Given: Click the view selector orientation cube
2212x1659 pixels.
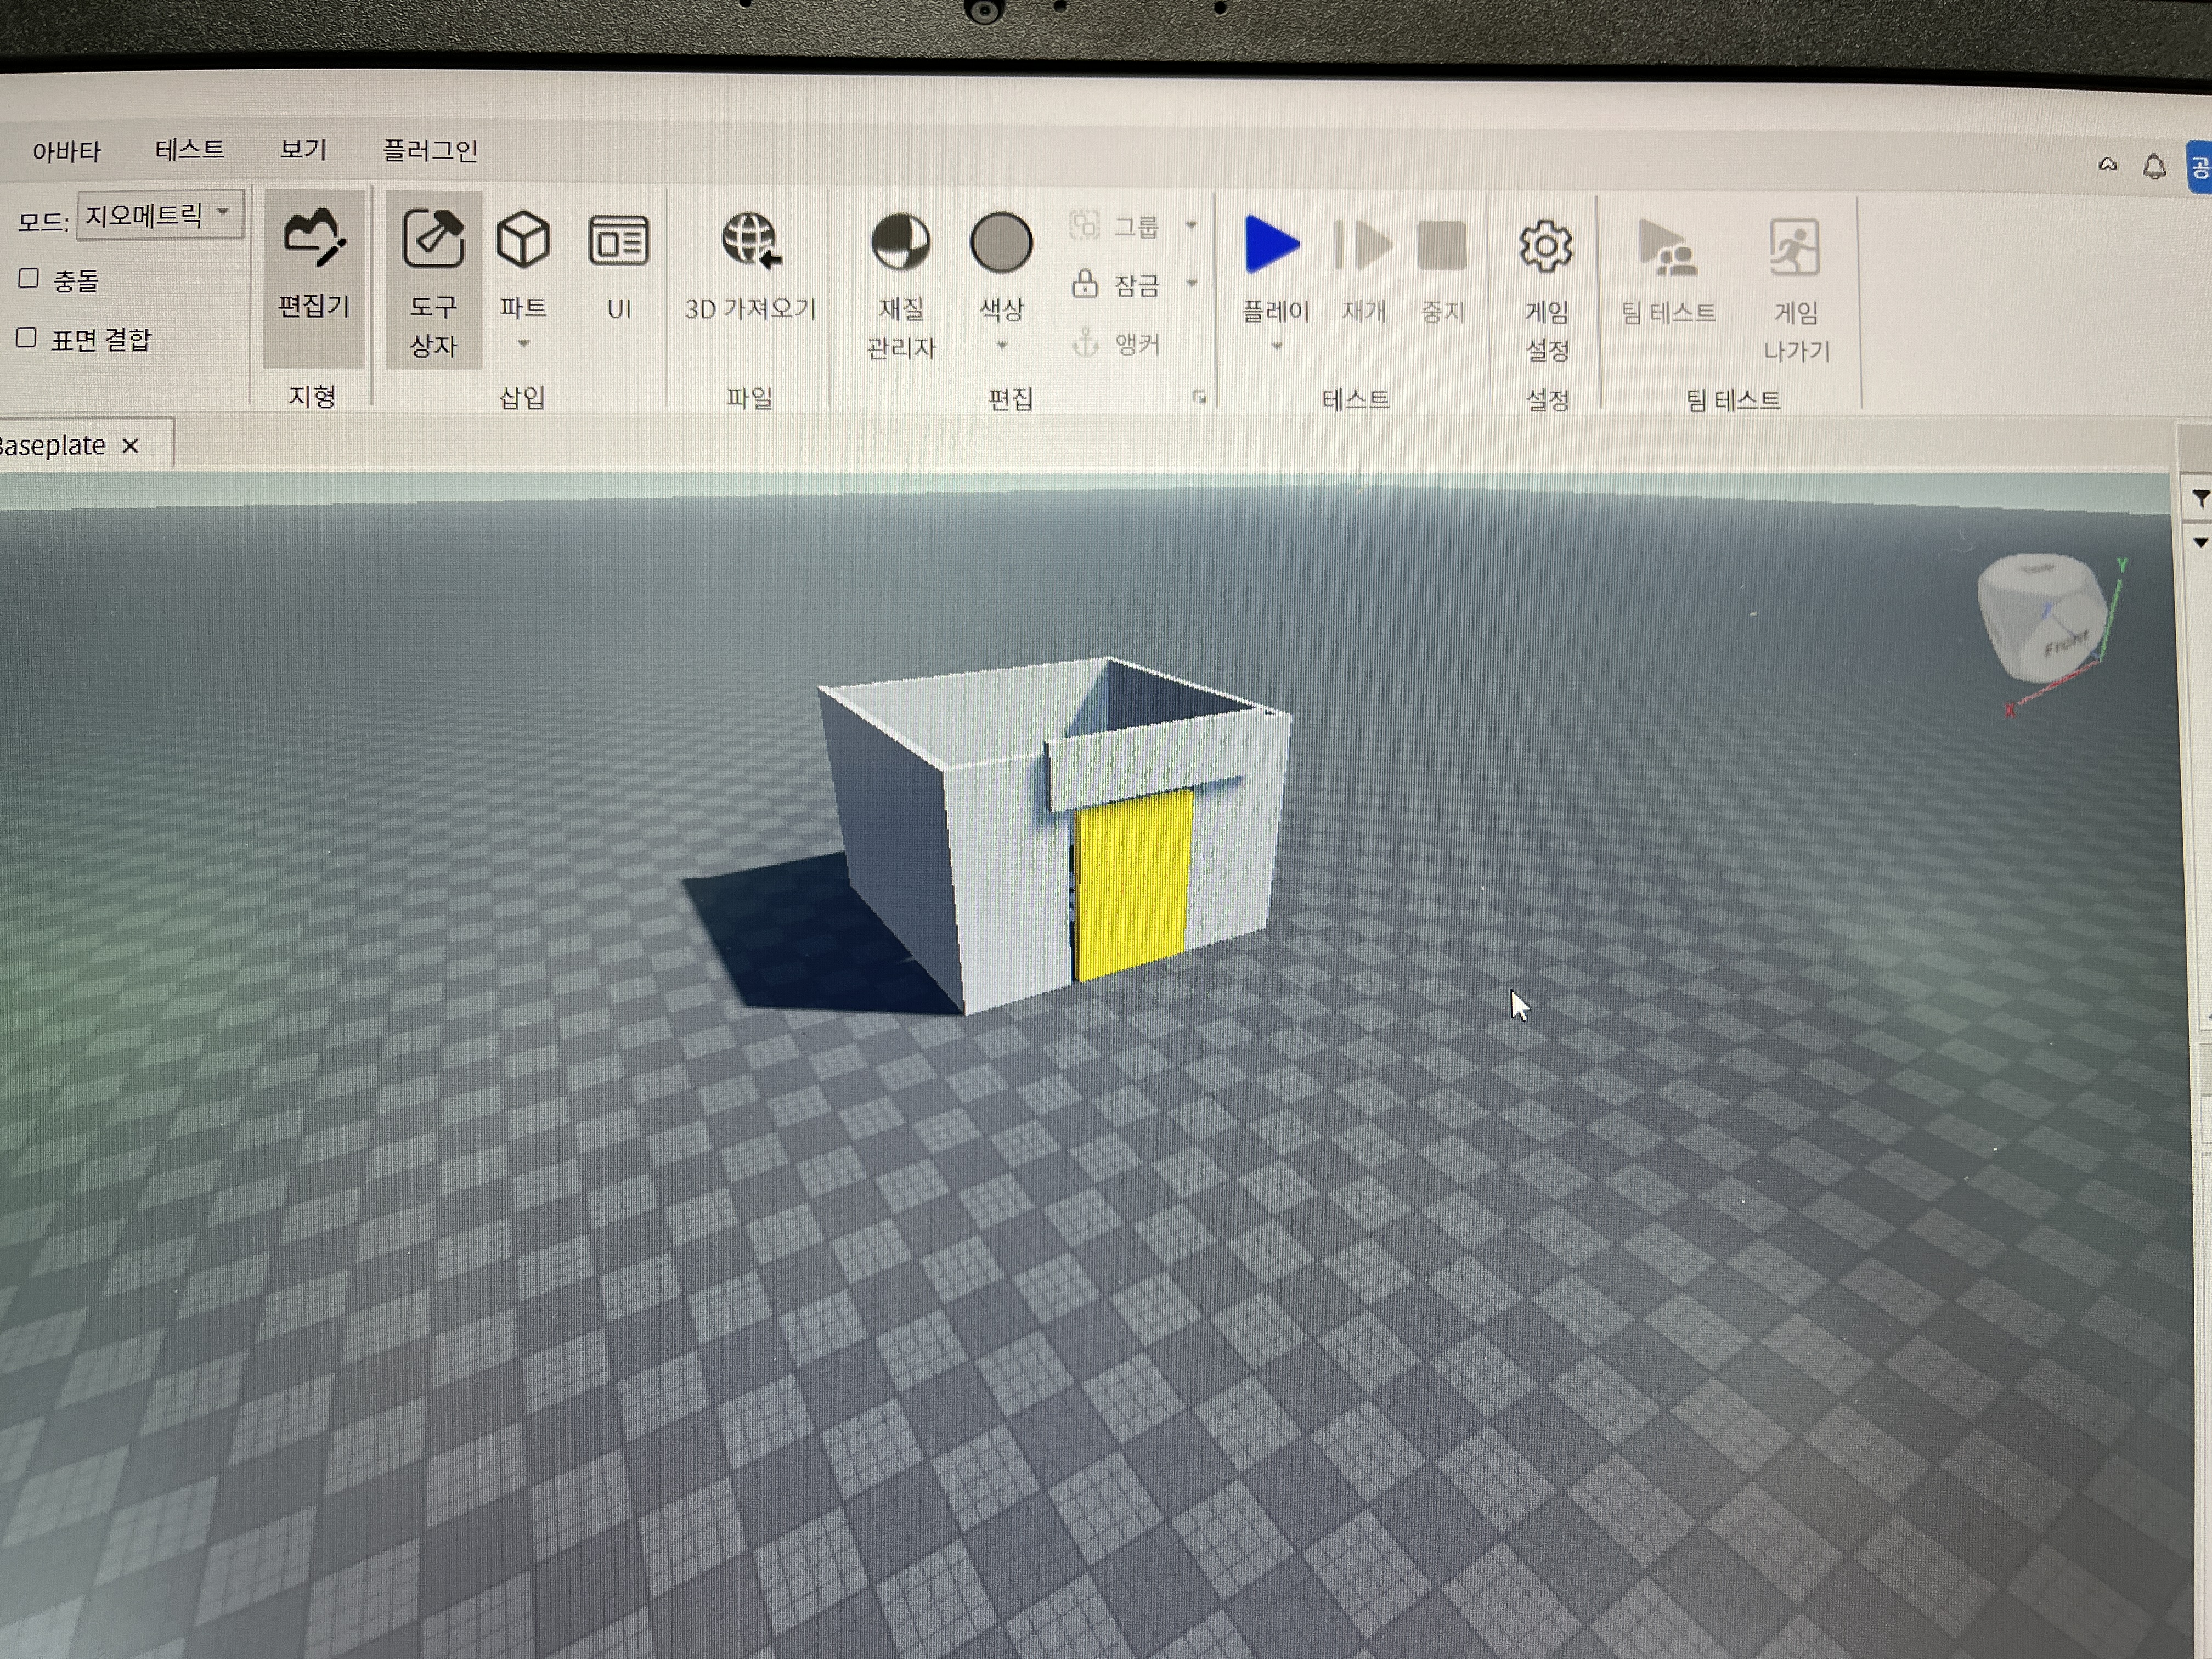Looking at the screenshot, I should (x=2042, y=620).
